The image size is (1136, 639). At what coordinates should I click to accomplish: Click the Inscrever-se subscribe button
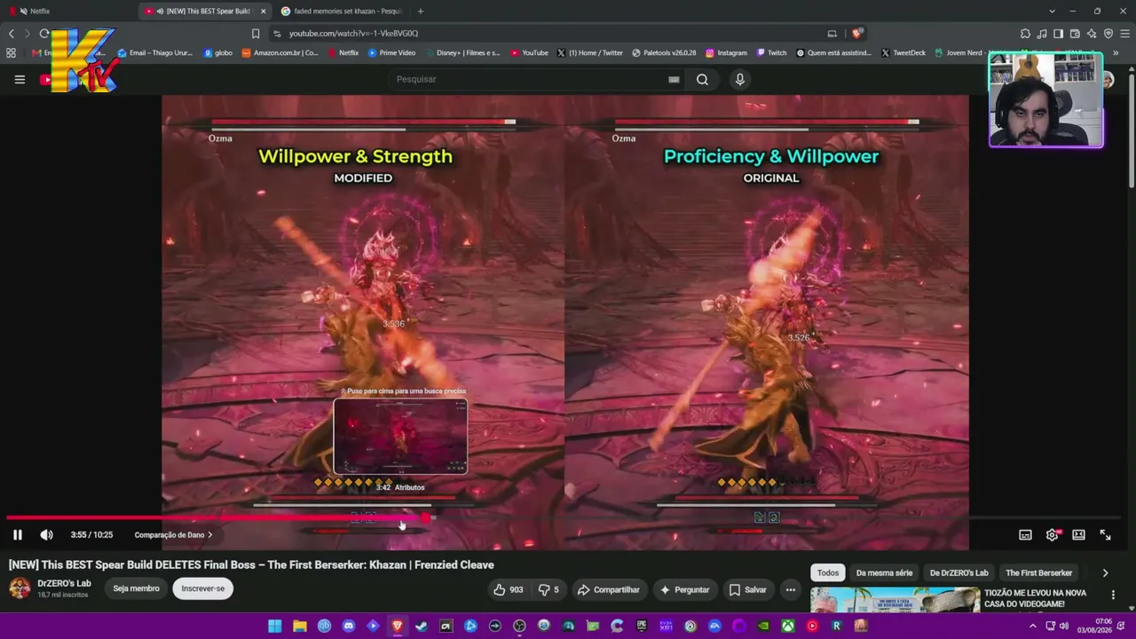click(x=203, y=588)
